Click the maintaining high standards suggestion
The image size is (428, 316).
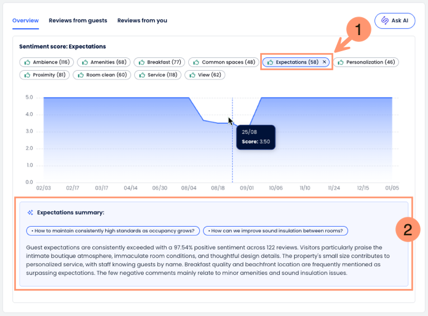113,231
